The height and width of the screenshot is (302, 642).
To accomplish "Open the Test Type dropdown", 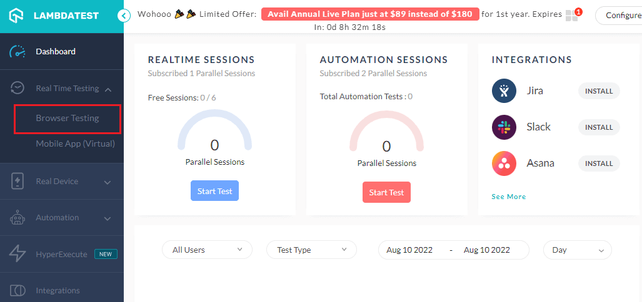I will (x=311, y=250).
